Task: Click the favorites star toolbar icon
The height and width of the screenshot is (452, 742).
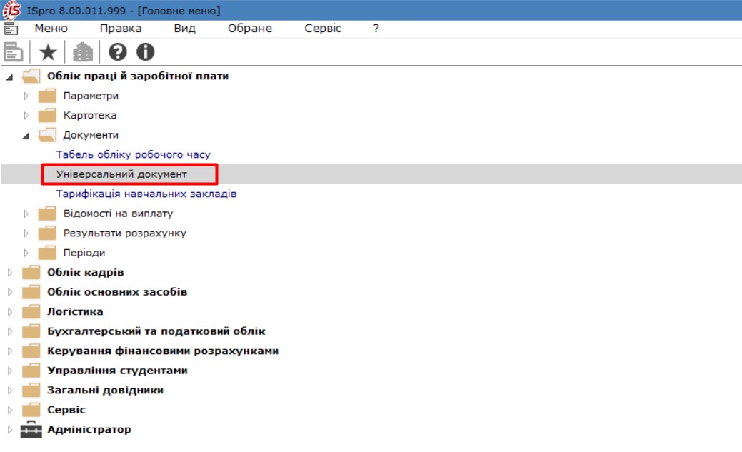Action: pyautogui.click(x=47, y=52)
